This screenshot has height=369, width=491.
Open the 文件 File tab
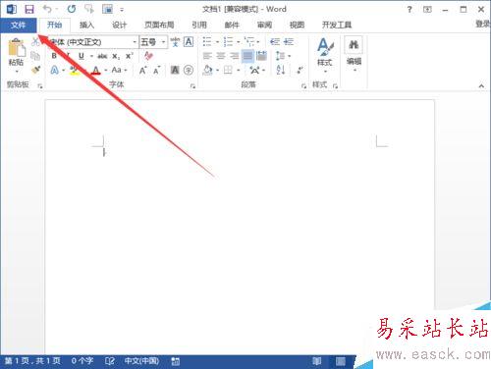pyautogui.click(x=19, y=25)
